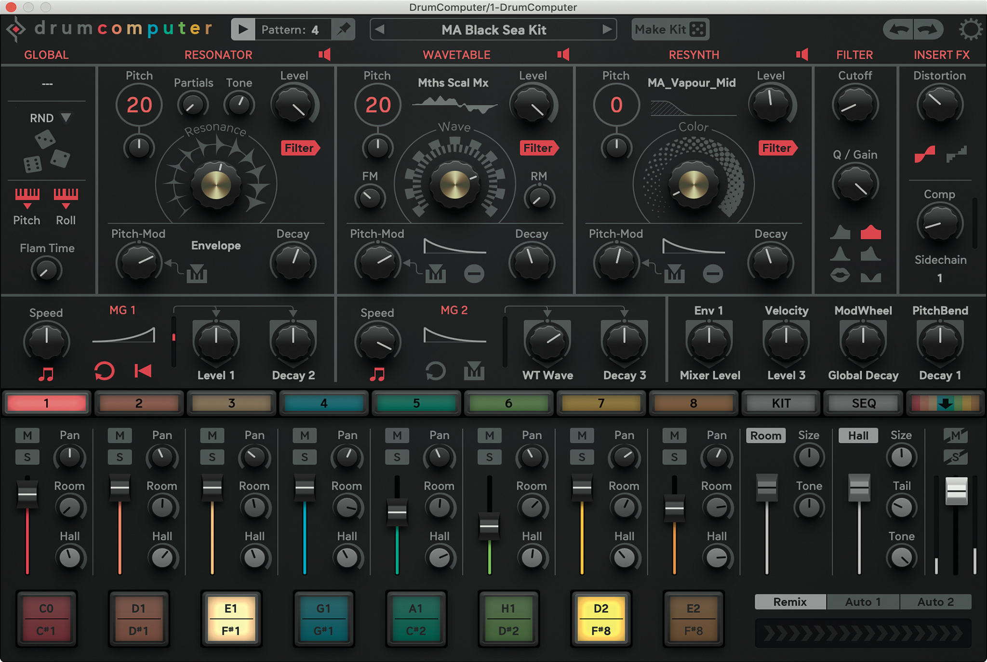Go to next kit preset arrow
This screenshot has width=987, height=662.
(x=607, y=30)
